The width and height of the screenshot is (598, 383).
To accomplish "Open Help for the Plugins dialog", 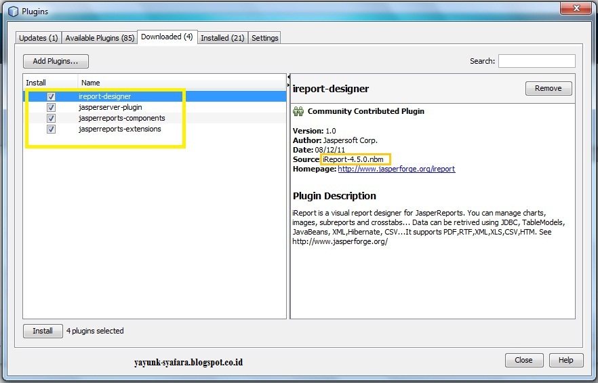I will click(x=566, y=360).
